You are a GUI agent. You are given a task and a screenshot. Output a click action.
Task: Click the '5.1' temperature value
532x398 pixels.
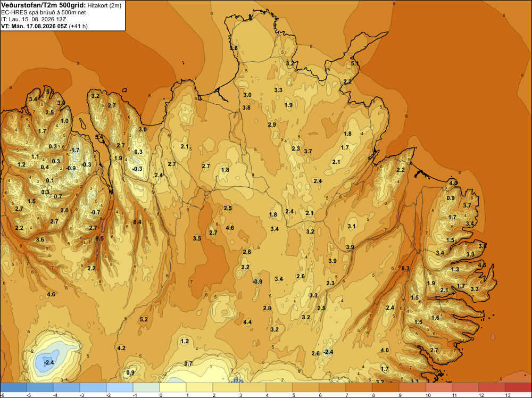click(354, 63)
